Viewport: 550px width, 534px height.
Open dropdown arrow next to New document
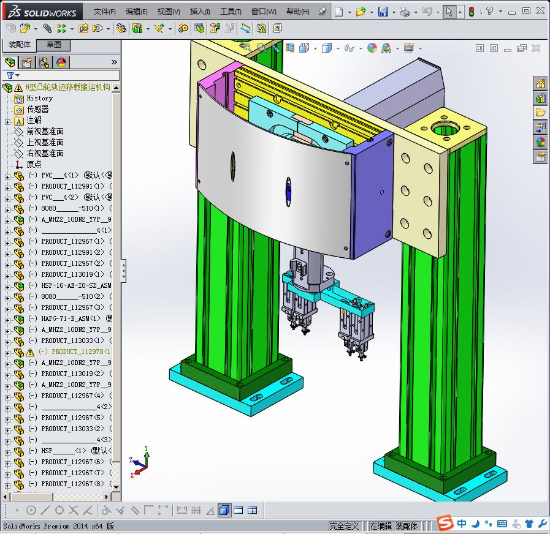(349, 12)
